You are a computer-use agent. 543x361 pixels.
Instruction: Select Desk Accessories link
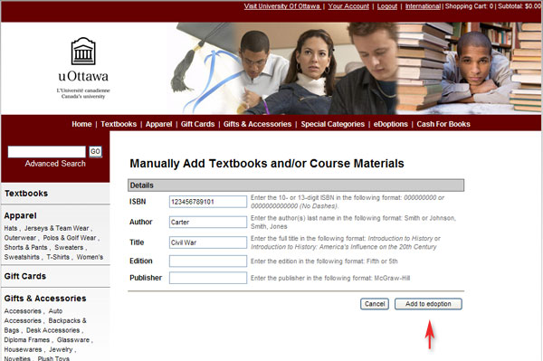53,330
